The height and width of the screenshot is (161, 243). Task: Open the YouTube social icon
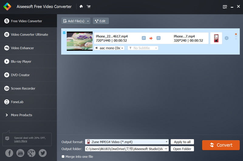(20, 153)
